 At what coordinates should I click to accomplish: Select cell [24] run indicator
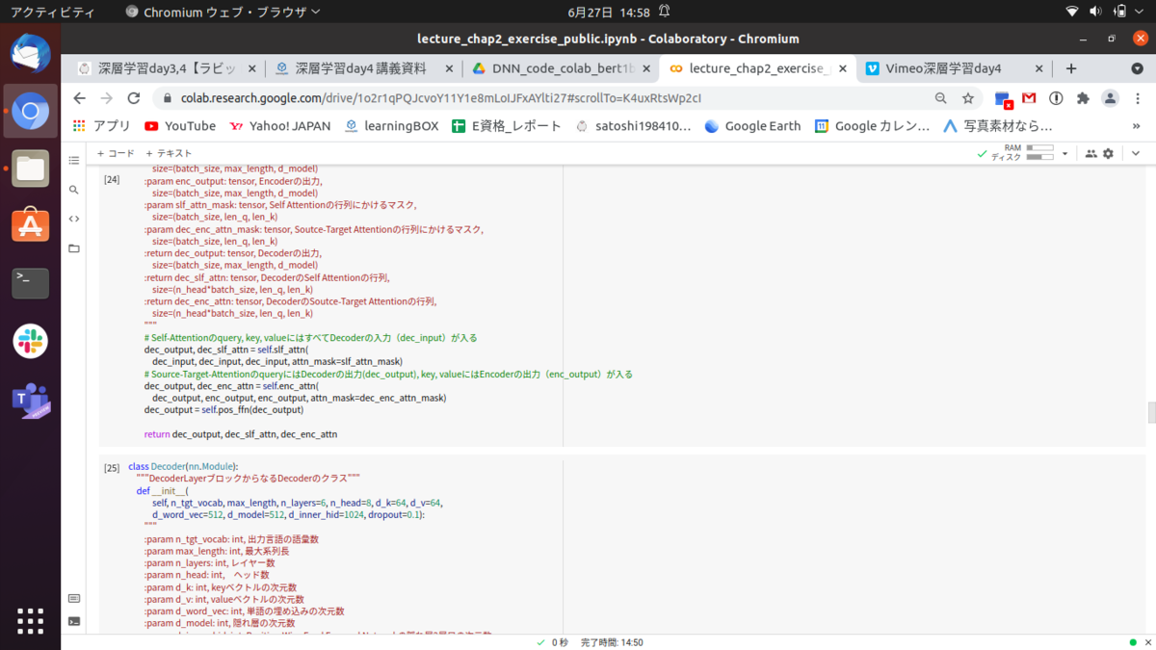pyautogui.click(x=112, y=179)
